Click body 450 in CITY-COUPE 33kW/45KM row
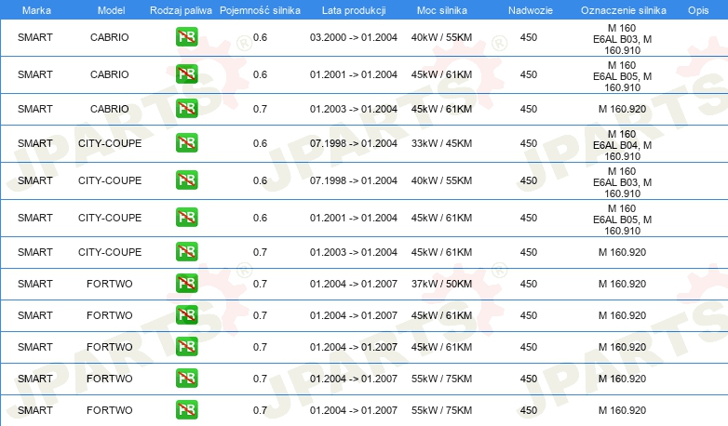The width and height of the screenshot is (728, 426). [x=529, y=143]
